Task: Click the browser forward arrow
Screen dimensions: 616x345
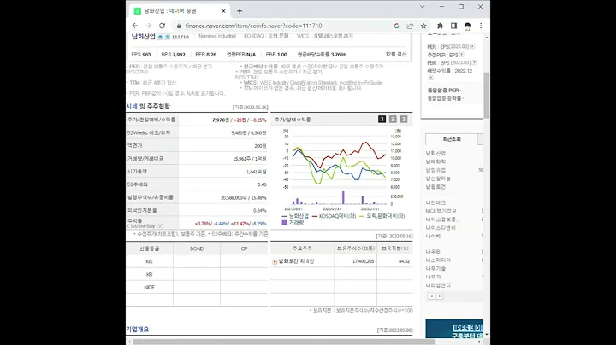Action: pos(149,26)
